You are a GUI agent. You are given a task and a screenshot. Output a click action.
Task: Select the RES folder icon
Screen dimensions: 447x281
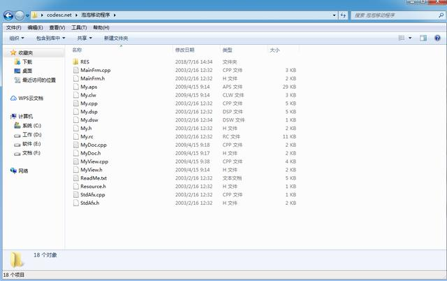point(75,62)
